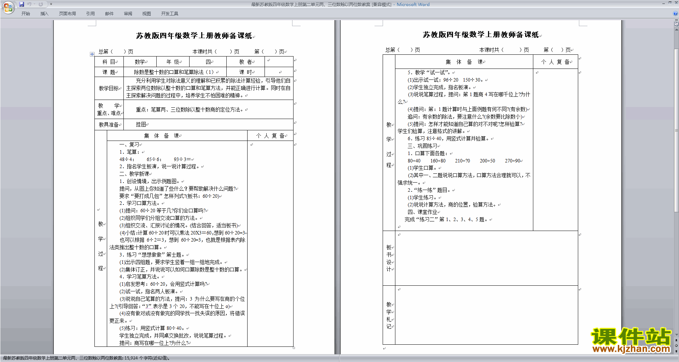The image size is (679, 362).
Task: Click the 三、巩固练习 heading
Action: pos(422,146)
